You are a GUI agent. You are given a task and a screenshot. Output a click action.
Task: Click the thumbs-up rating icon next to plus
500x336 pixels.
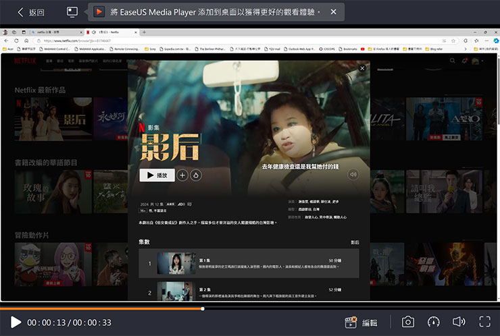click(x=195, y=175)
